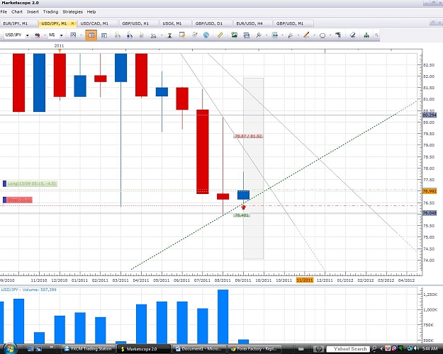Image resolution: width=443 pixels, height=354 pixels.
Task: Click the Long(13/09 05:15, -4.5) order label
Action: tap(32, 184)
